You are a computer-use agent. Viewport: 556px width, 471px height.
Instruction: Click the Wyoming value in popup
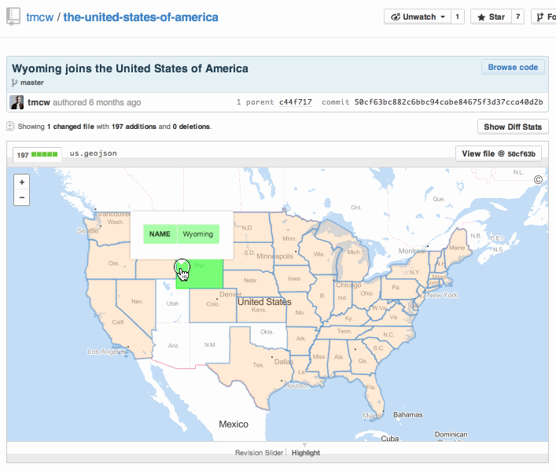[x=198, y=234]
